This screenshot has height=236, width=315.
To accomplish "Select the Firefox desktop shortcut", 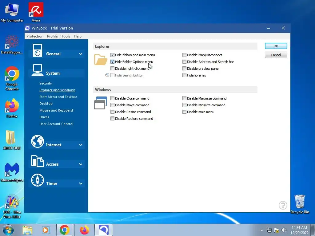I will [12, 108].
